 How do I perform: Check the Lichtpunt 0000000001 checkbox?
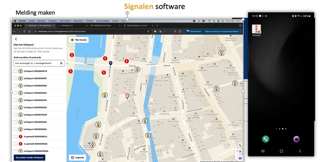15,129
